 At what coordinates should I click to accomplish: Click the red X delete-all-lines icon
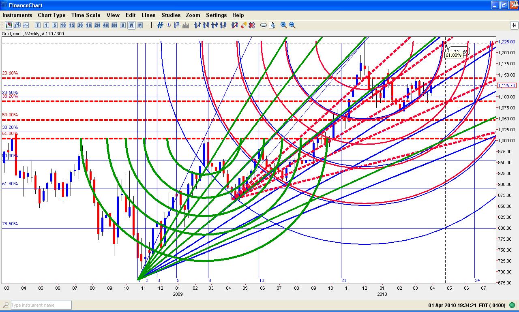coord(252,25)
